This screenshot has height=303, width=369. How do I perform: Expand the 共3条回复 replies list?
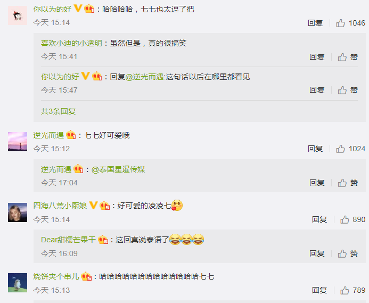[x=58, y=111]
